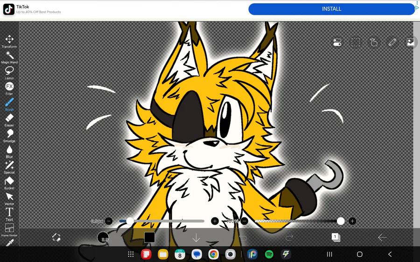Viewport: 420px width, 262px height.
Task: Select the Eyedropper tool
Action: click(x=9, y=242)
